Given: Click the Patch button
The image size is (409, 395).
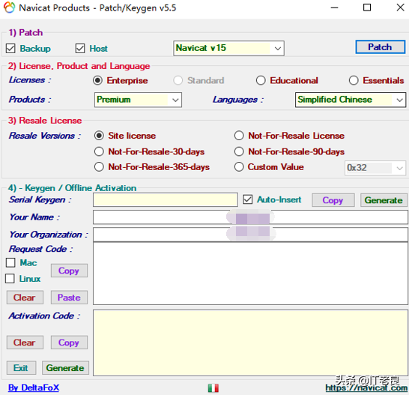Looking at the screenshot, I should 380,47.
